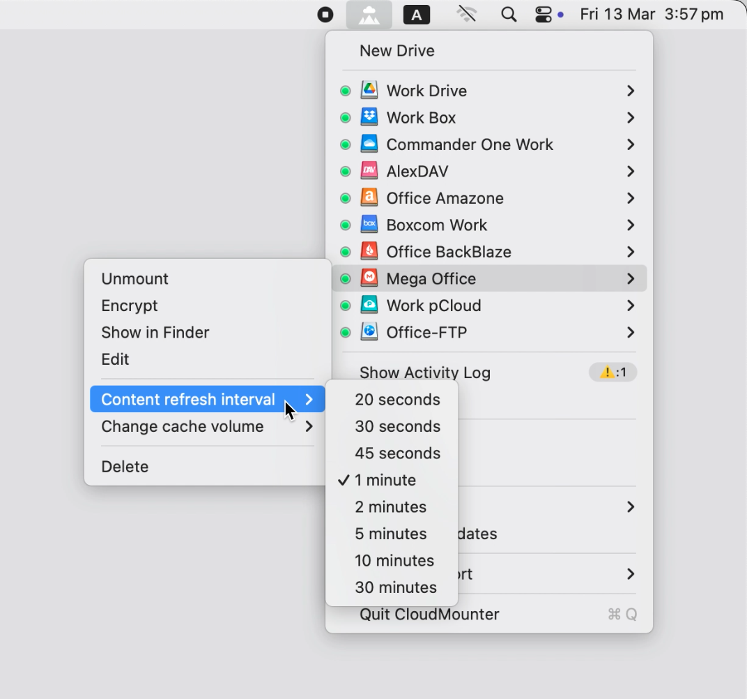
Task: Click green status dot beside Work pCloud
Action: pyautogui.click(x=346, y=306)
